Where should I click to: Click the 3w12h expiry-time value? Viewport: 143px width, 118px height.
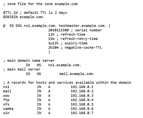53,43
